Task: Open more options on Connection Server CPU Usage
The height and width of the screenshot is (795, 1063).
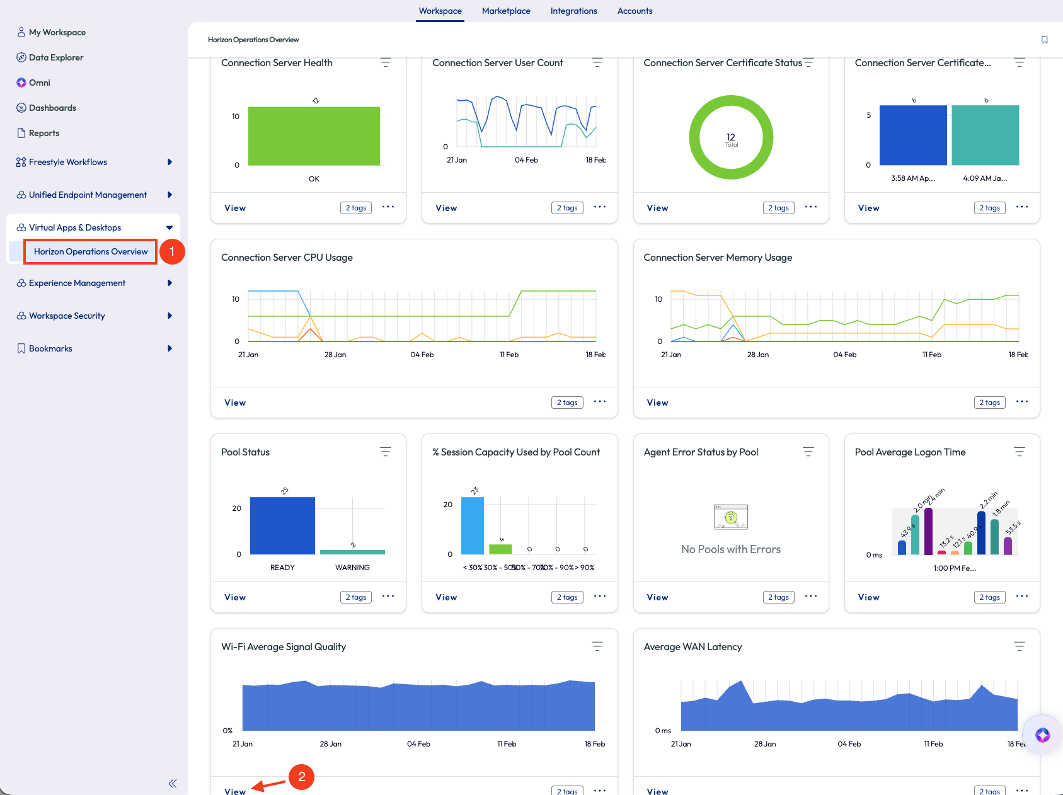Action: (599, 402)
